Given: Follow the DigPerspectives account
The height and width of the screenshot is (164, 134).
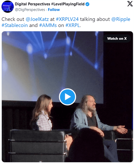Looking at the screenshot, I should (54, 10).
